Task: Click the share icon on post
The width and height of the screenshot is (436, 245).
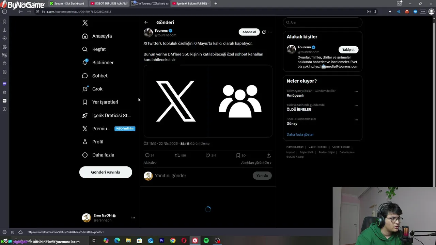Action: (269, 156)
